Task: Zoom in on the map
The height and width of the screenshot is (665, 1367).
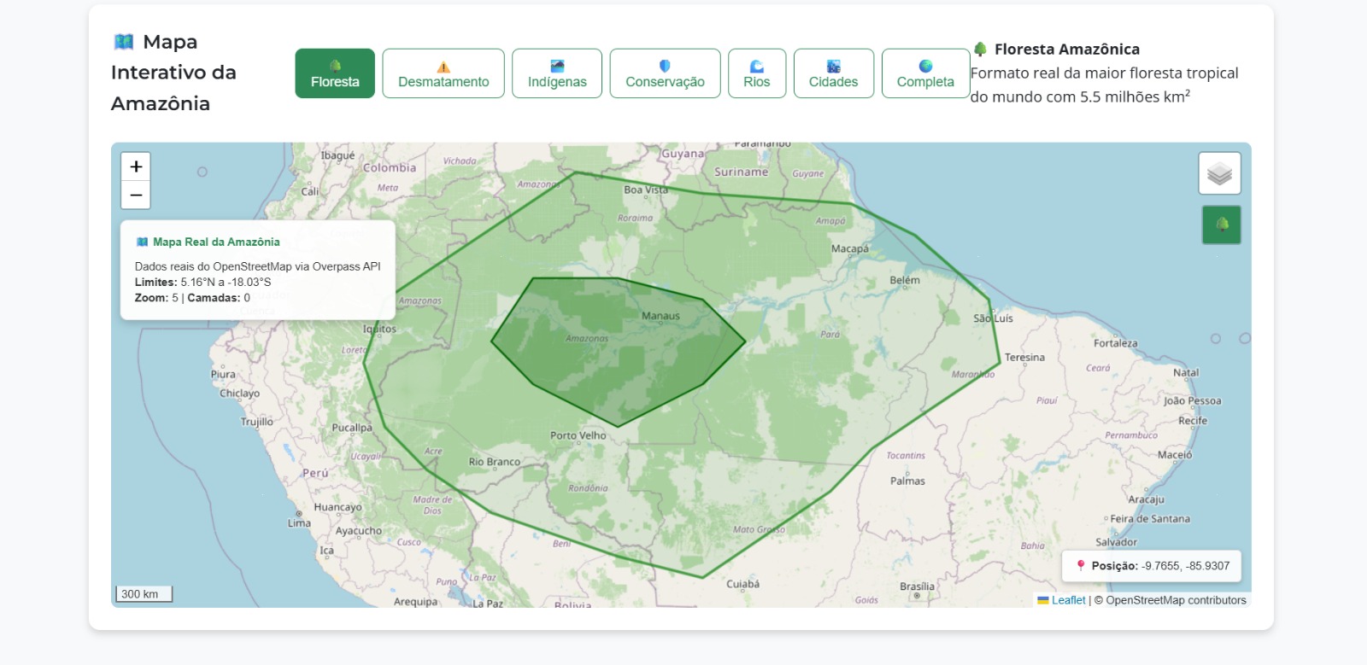Action: (x=136, y=166)
